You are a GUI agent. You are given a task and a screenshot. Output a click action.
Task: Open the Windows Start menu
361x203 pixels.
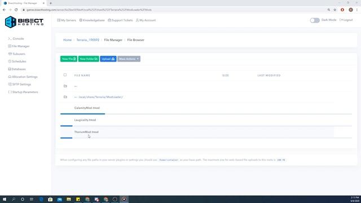coord(5,199)
